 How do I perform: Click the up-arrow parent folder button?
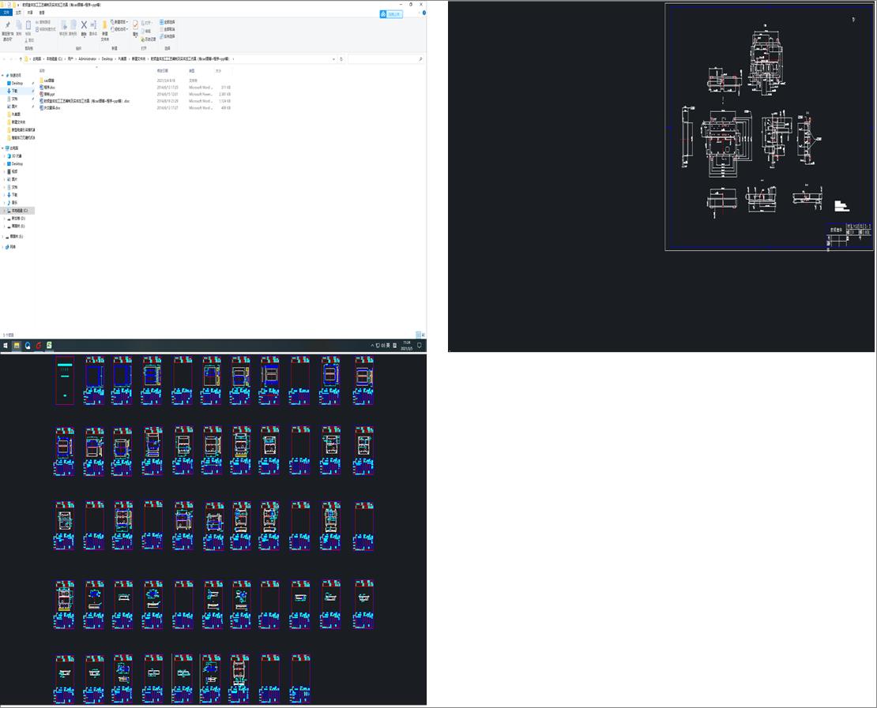(x=21, y=59)
